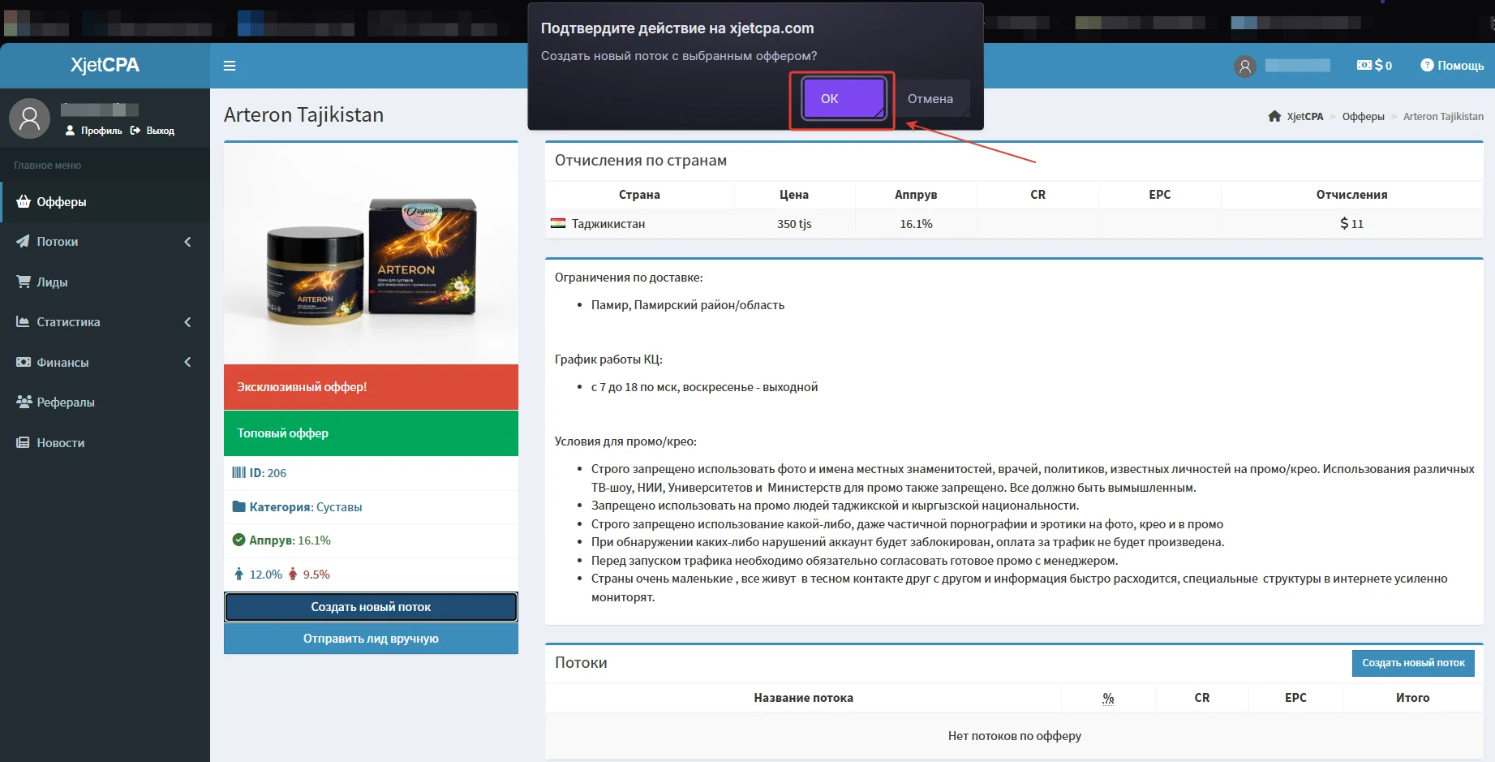The width and height of the screenshot is (1495, 762).
Task: Click the help question mark icon
Action: tap(1427, 65)
